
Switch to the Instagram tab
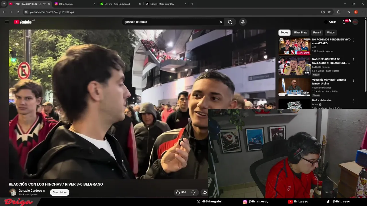tap(75, 4)
